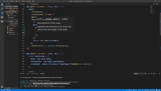This screenshot has width=161, height=91.
Task: Open the Go menu
Action: point(20,1)
